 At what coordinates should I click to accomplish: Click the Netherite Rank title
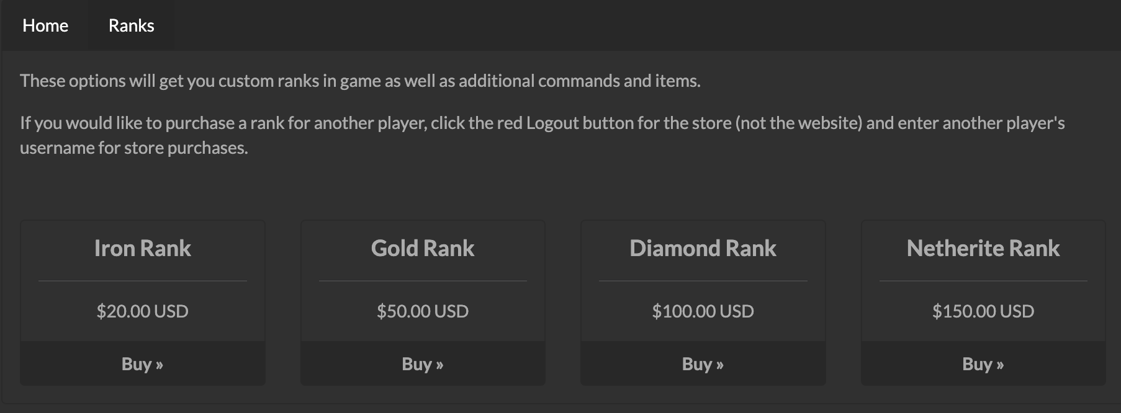[x=983, y=248]
